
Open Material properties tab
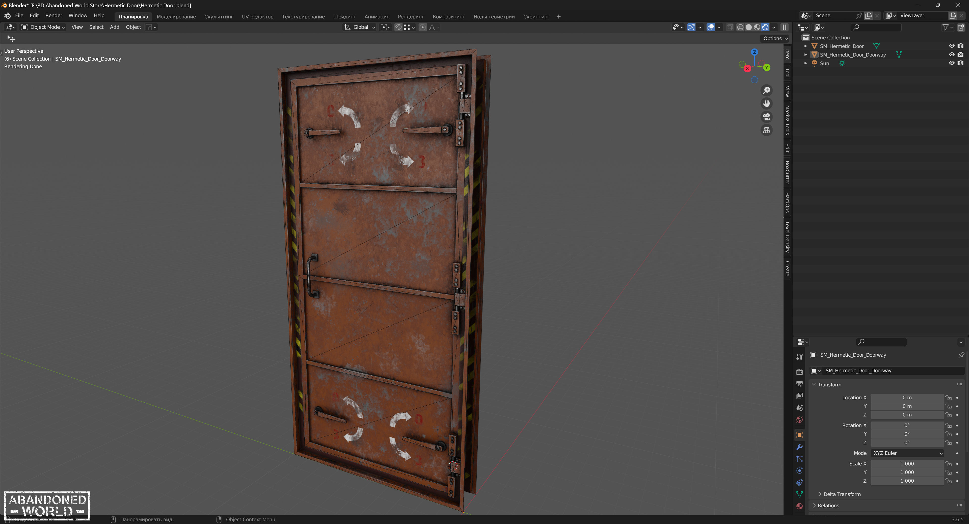coord(799,506)
